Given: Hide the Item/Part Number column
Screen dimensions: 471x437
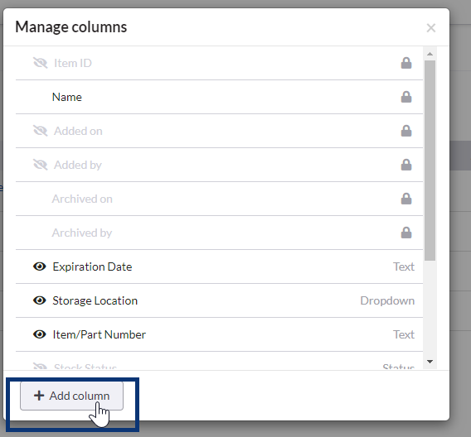Looking at the screenshot, I should pyautogui.click(x=39, y=334).
